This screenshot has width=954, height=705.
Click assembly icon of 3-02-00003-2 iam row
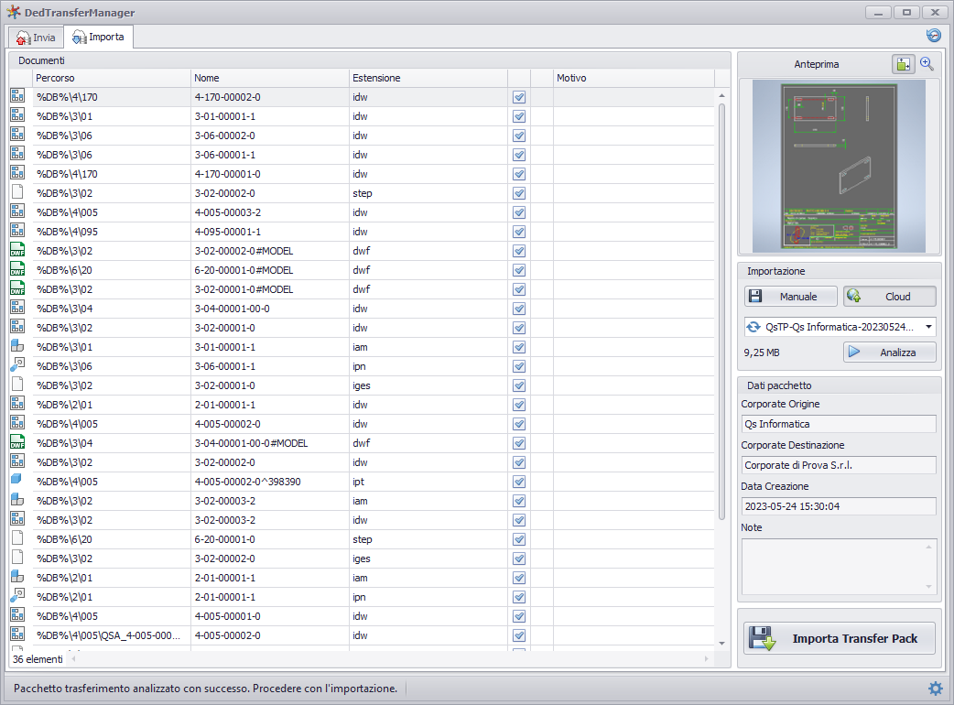pos(17,499)
